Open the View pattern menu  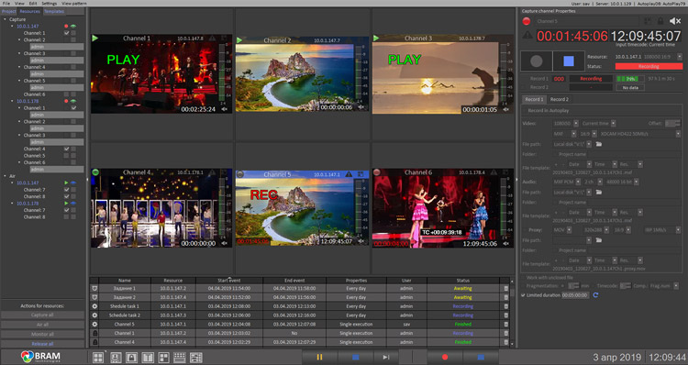[73, 3]
